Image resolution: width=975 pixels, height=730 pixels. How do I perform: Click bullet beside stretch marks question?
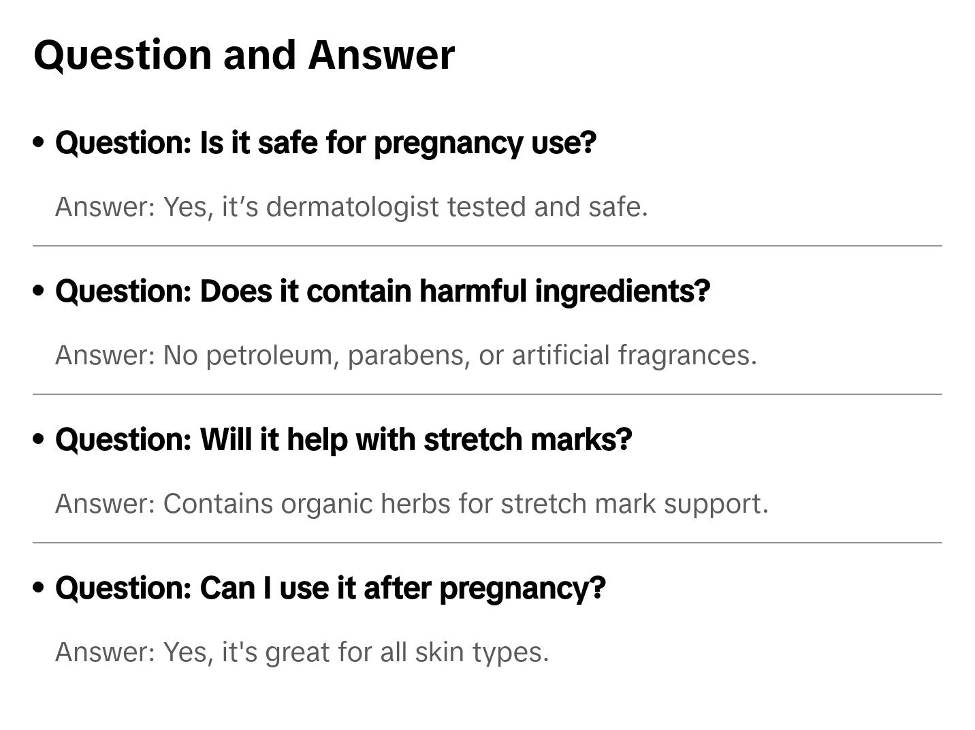point(39,439)
